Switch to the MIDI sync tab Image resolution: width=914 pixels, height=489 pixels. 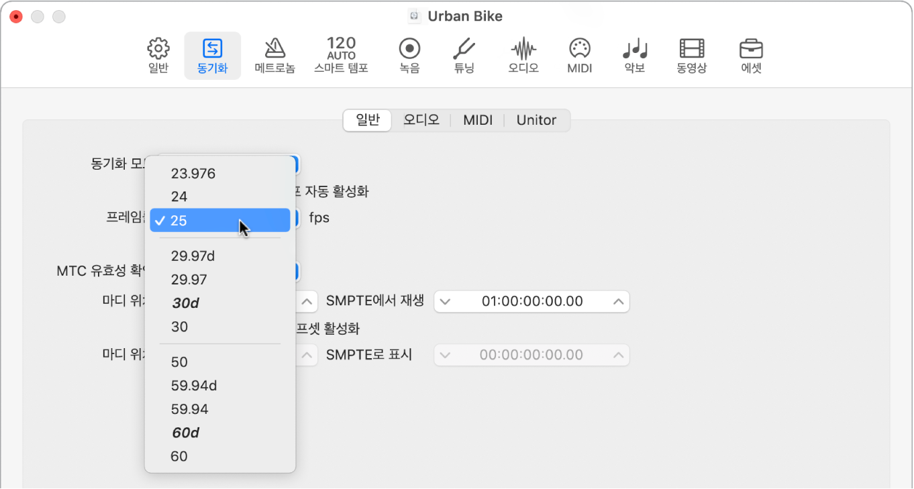tap(478, 120)
